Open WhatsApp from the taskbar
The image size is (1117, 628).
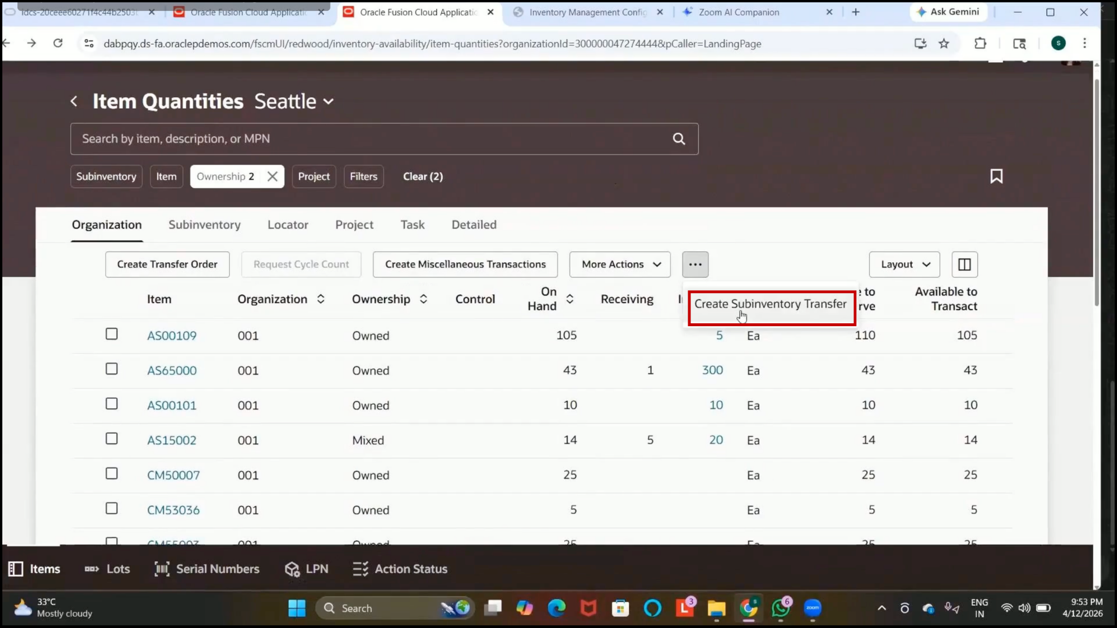pyautogui.click(x=781, y=608)
